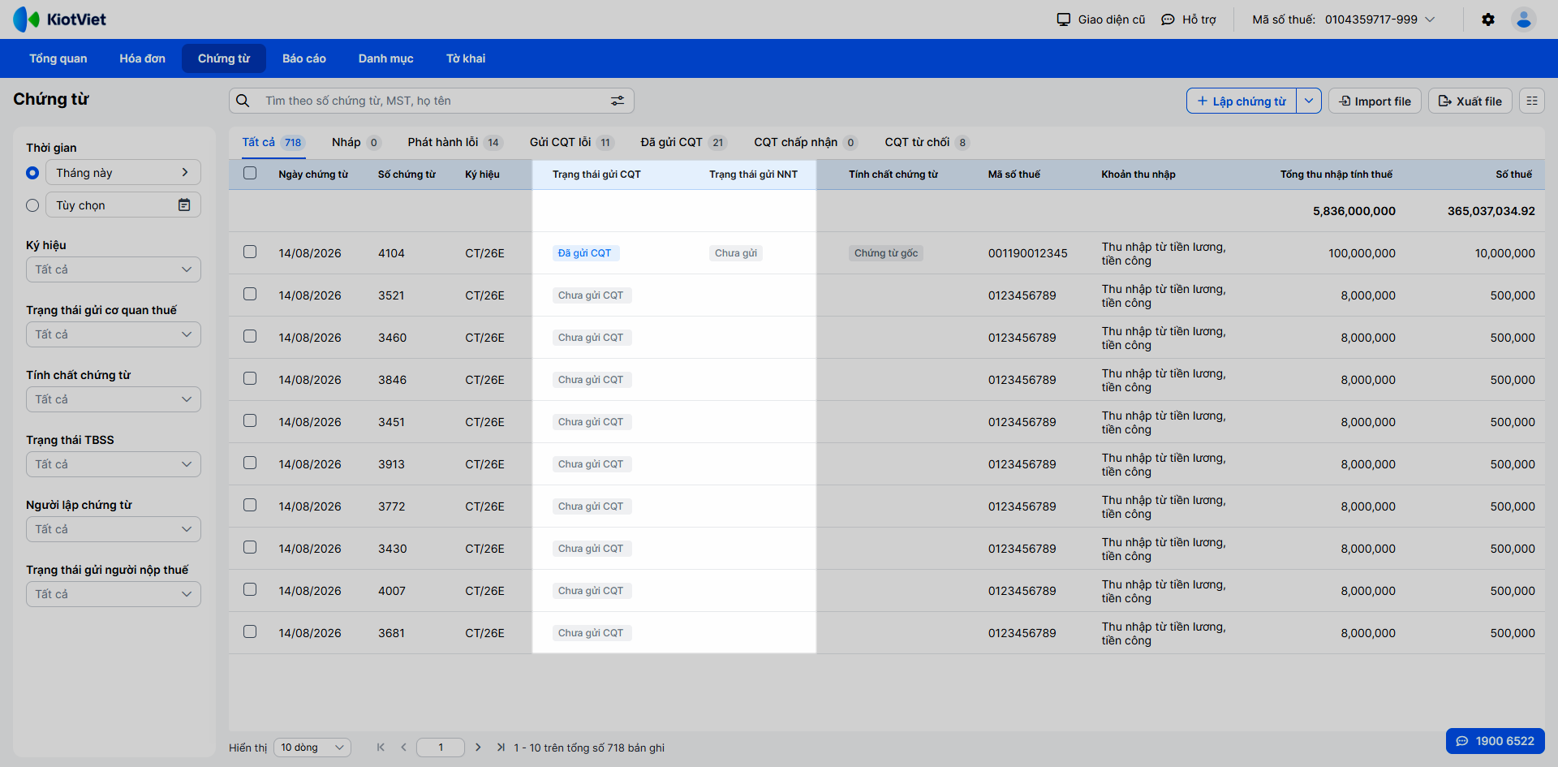Check the row for voucher 3451

click(x=250, y=421)
